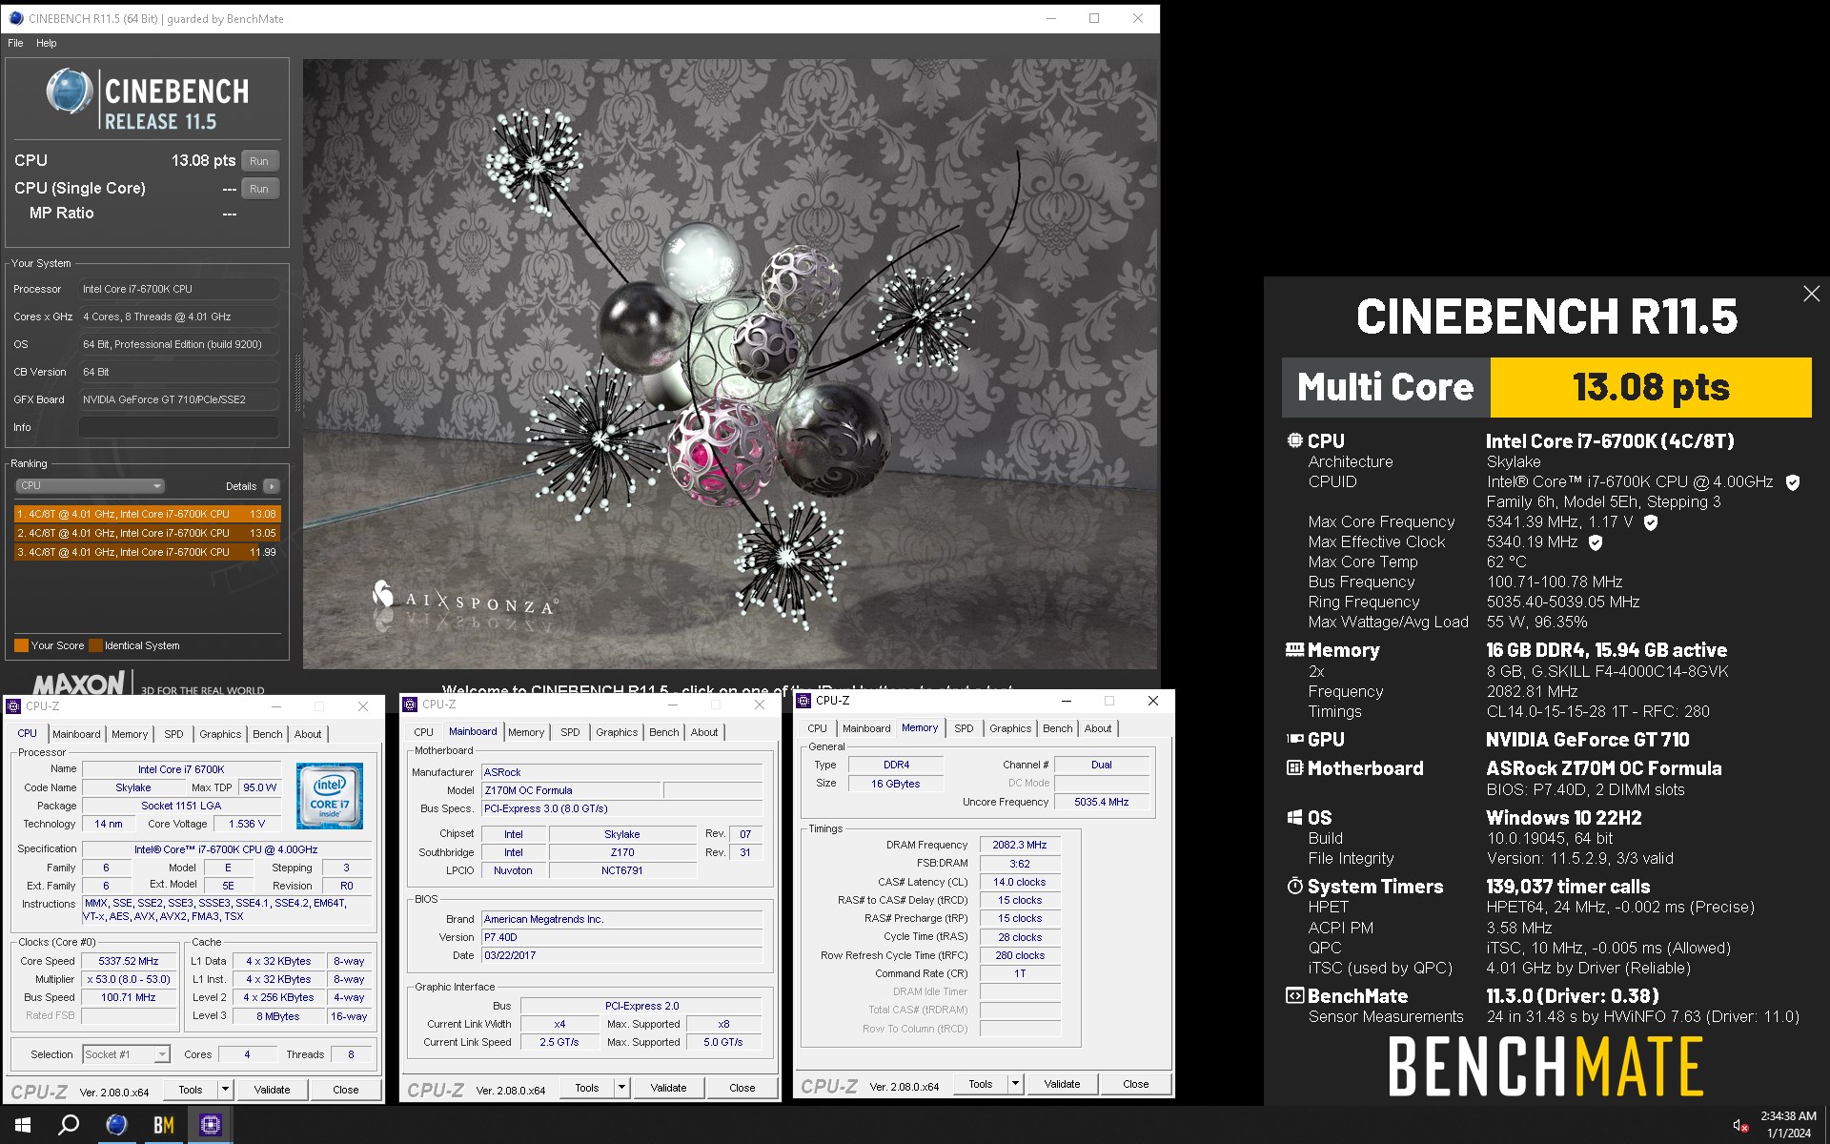Click BenchMate Motherboard section icon
The width and height of the screenshot is (1830, 1144).
click(x=1294, y=767)
